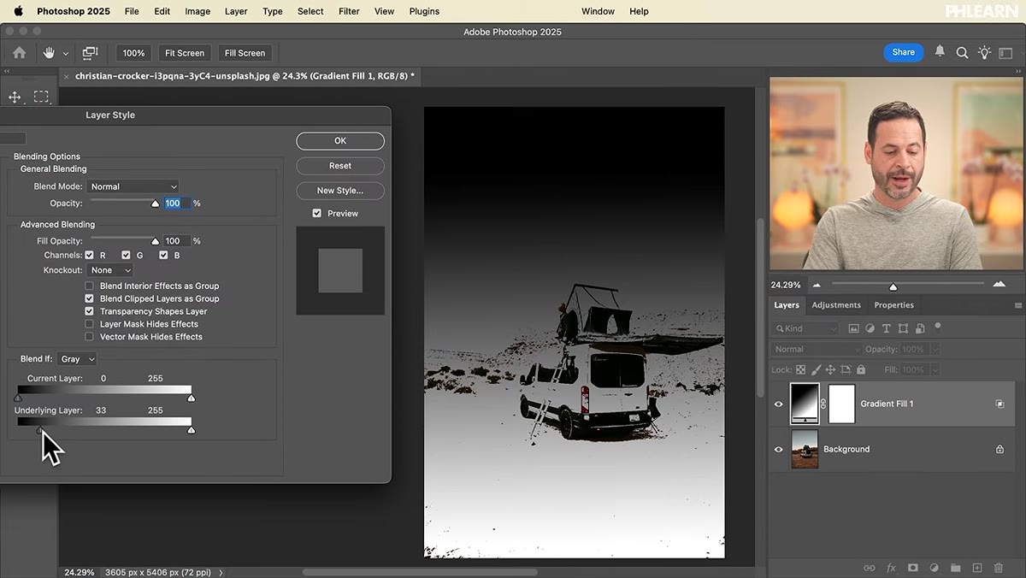
Task: Filter layers by smart objects icon
Action: (920, 328)
